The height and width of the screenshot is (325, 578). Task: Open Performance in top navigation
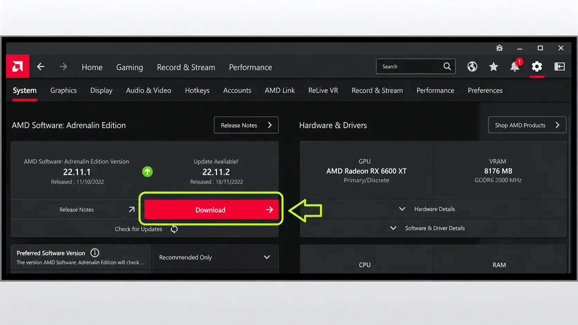click(x=251, y=67)
